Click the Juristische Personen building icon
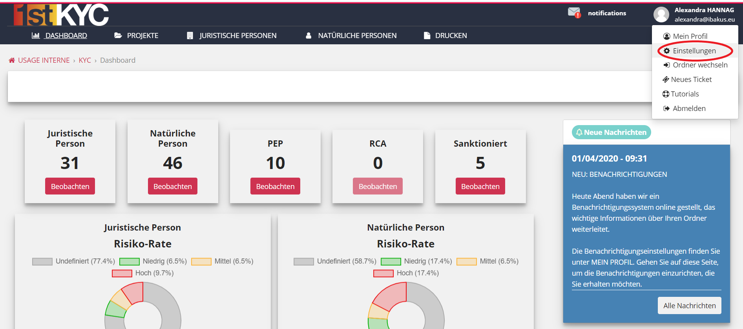This screenshot has width=743, height=329. [x=190, y=35]
